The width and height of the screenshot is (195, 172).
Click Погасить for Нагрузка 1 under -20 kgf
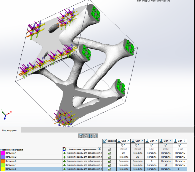pos(166,153)
